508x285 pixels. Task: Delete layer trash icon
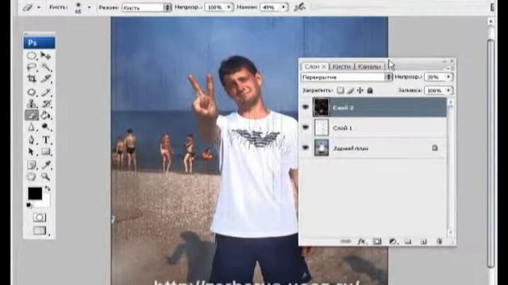coord(439,241)
